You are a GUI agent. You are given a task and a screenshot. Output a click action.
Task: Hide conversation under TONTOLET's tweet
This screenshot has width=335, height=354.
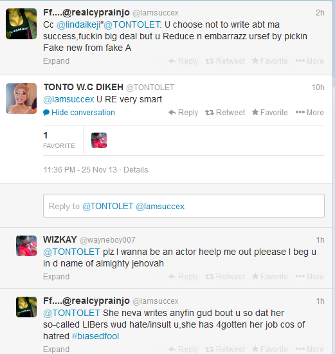[x=79, y=113]
